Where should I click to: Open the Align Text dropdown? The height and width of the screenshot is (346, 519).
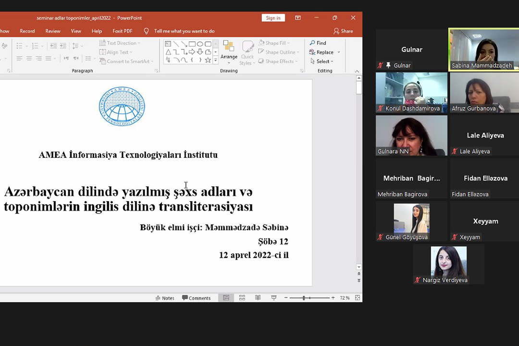click(x=116, y=52)
